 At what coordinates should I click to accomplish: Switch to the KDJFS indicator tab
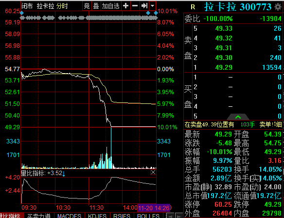97,216
